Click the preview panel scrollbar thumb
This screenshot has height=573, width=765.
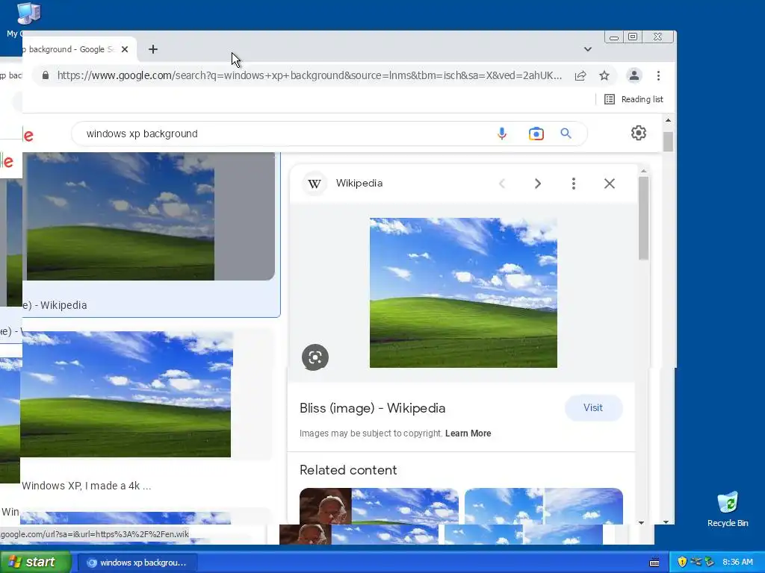click(x=643, y=218)
